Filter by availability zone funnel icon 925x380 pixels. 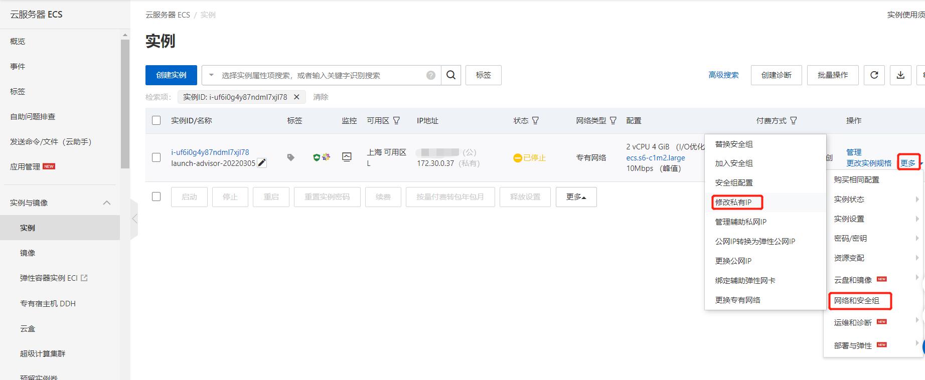click(x=396, y=121)
